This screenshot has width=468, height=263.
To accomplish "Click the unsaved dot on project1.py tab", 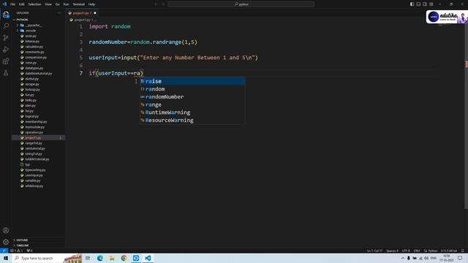I will click(95, 13).
